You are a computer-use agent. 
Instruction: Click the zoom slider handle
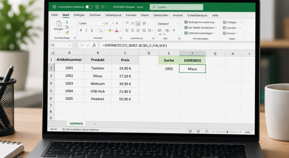(227, 132)
